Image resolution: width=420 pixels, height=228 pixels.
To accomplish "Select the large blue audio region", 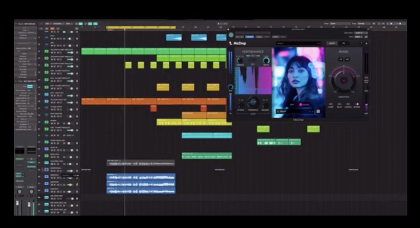I will (x=141, y=183).
